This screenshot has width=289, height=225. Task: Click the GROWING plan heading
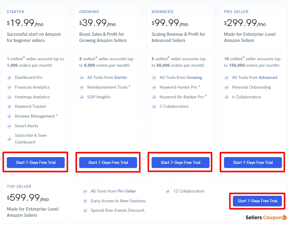pyautogui.click(x=89, y=12)
